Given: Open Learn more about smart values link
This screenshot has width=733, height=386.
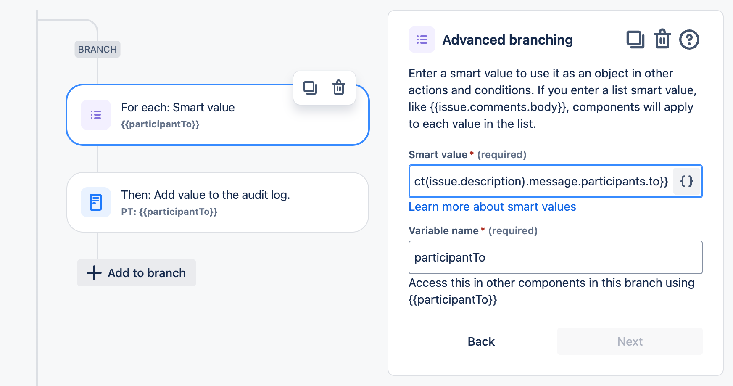Looking at the screenshot, I should pos(492,207).
